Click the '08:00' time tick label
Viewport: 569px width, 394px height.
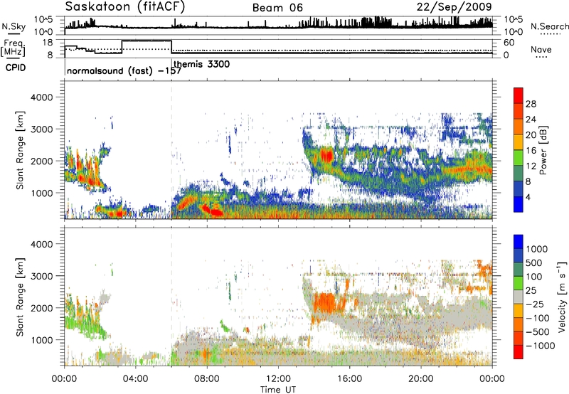[207, 379]
